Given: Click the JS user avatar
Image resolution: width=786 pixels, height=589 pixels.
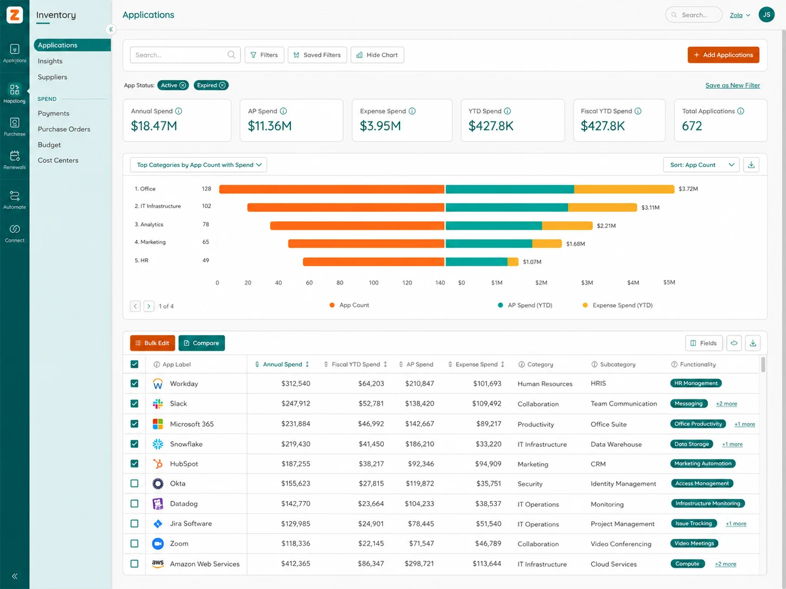Looking at the screenshot, I should 766,15.
